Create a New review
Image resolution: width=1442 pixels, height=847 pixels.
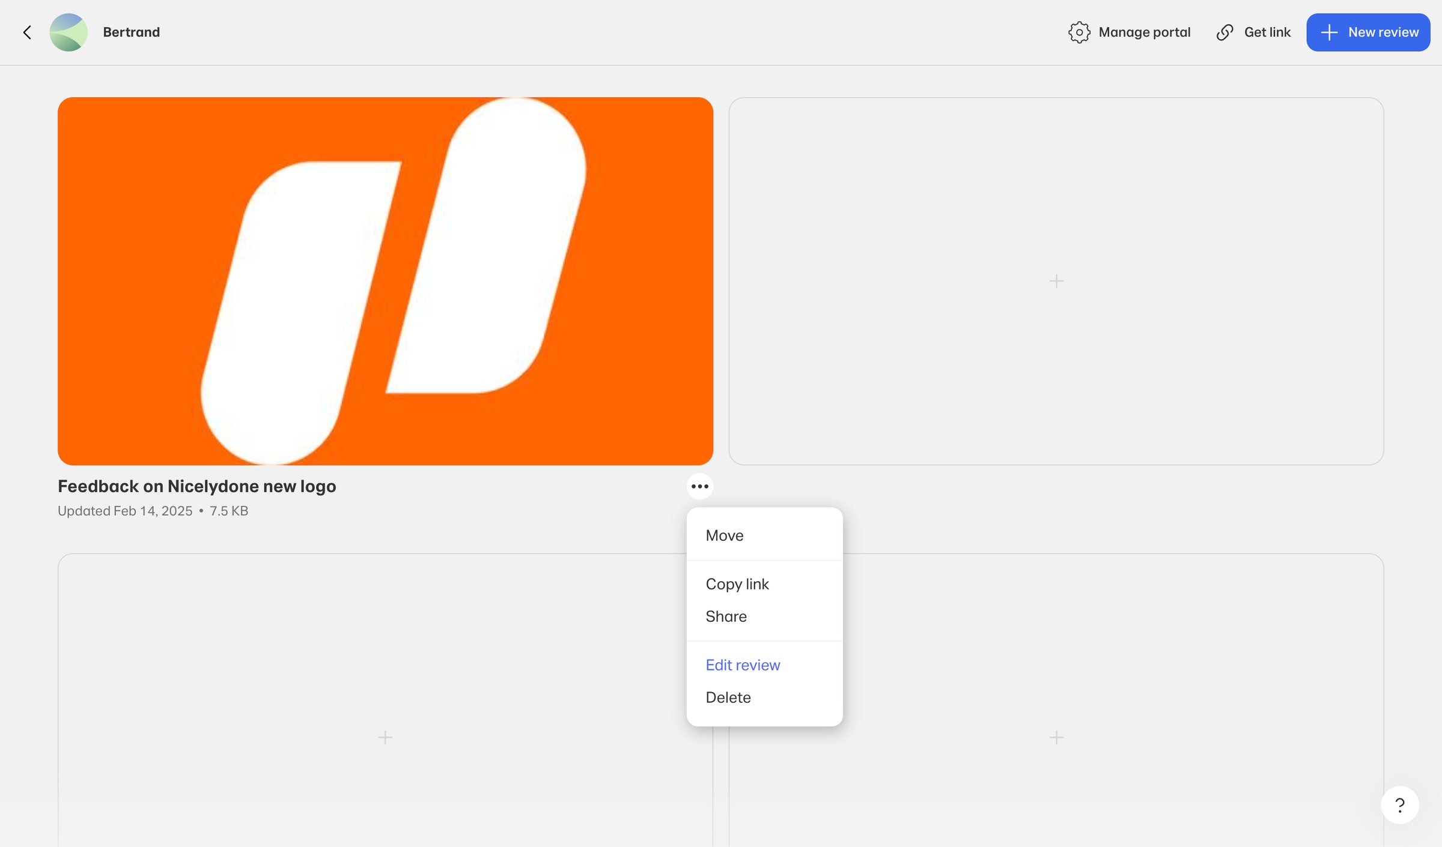click(1368, 32)
